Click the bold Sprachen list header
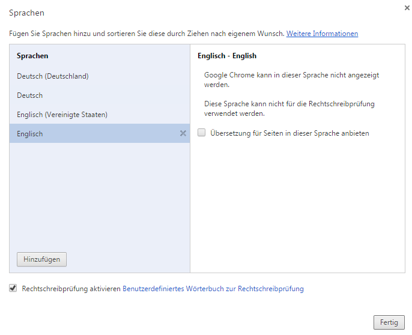Viewport: 412px width, 335px height. (32, 56)
